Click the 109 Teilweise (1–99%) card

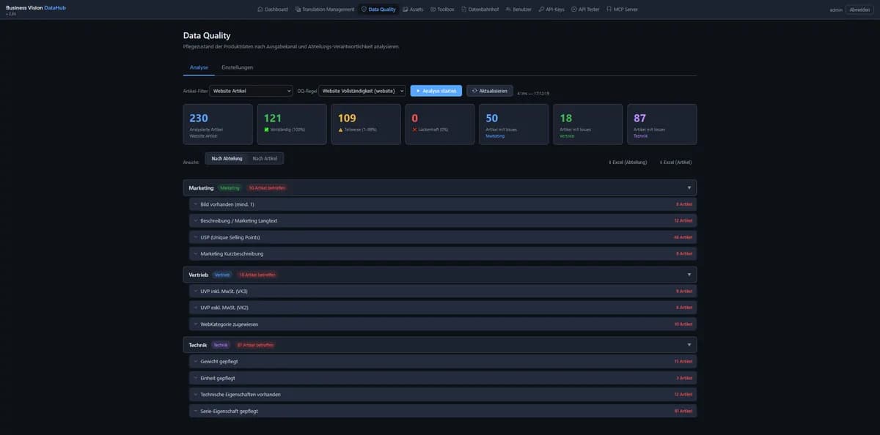pos(366,124)
